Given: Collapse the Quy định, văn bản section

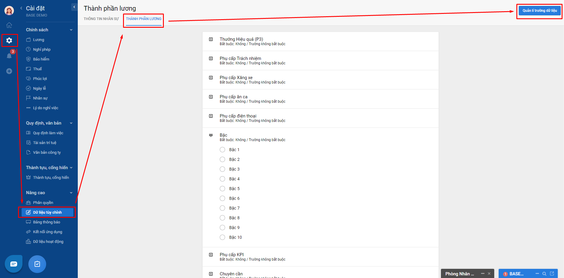Looking at the screenshot, I should [x=71, y=123].
